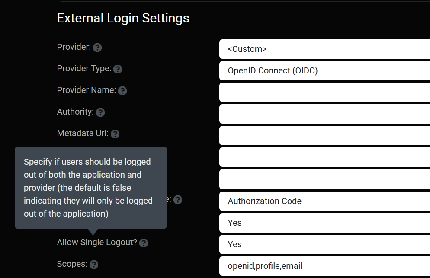Show help for Provider Name
The width and height of the screenshot is (430, 278).
122,91
